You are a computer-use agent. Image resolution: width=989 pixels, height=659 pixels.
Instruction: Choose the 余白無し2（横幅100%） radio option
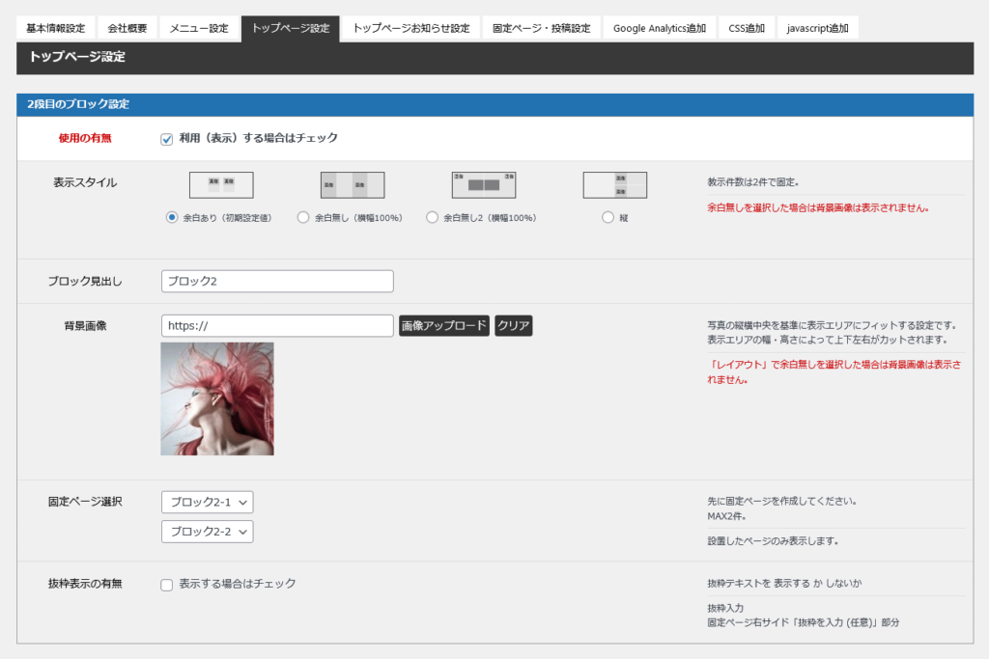pyautogui.click(x=432, y=218)
